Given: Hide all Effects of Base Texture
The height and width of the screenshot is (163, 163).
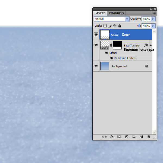Looking at the screenshot, I should pos(106,53).
